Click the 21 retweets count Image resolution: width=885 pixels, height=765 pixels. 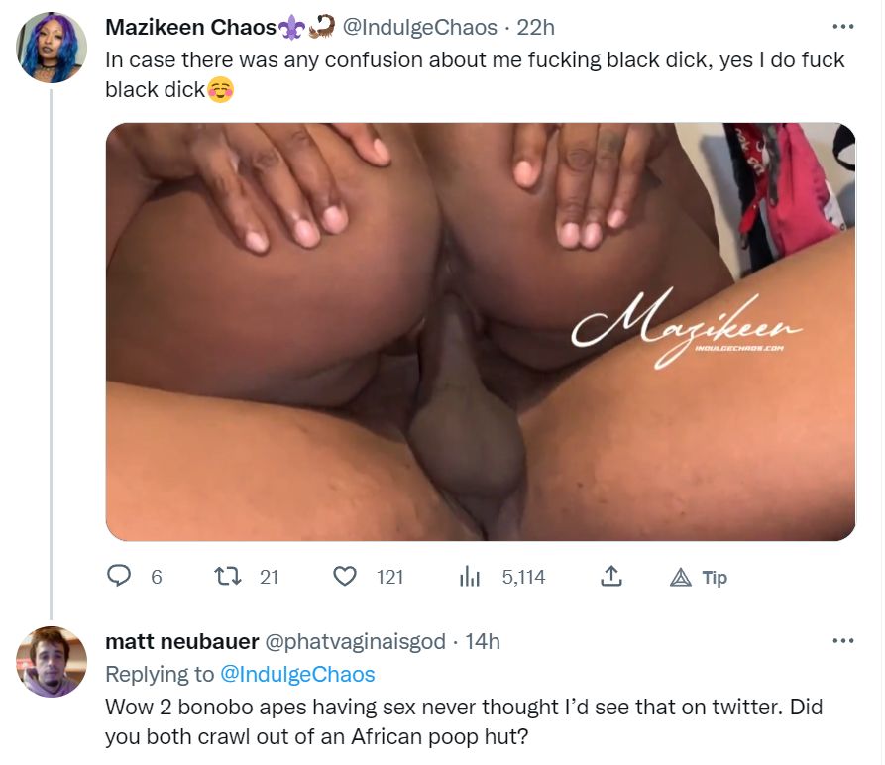click(270, 577)
